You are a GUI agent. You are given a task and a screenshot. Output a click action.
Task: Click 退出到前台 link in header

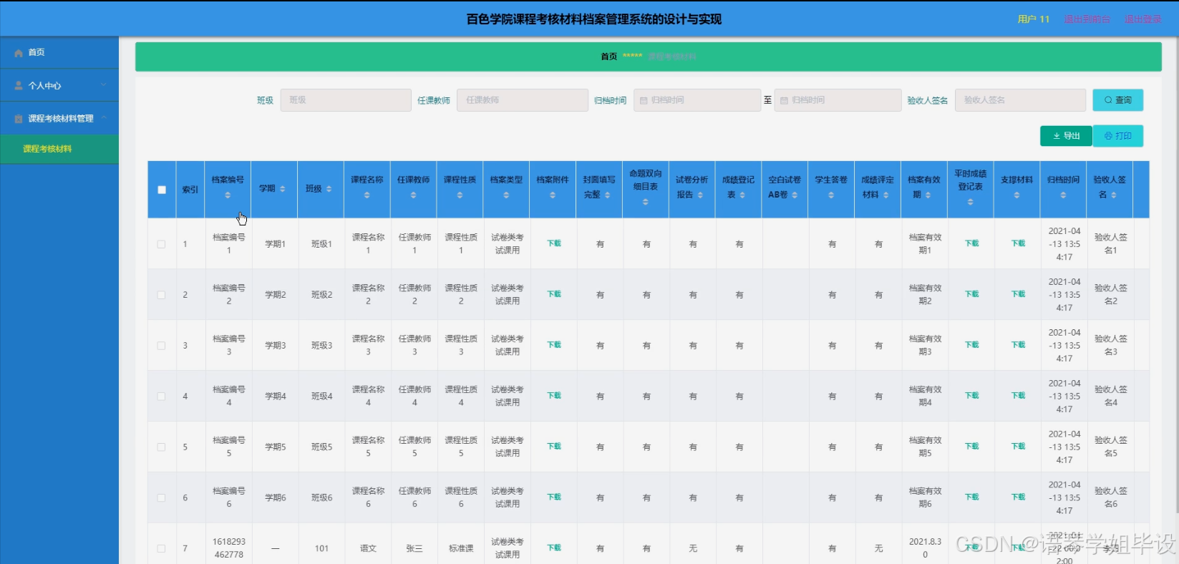(1087, 19)
